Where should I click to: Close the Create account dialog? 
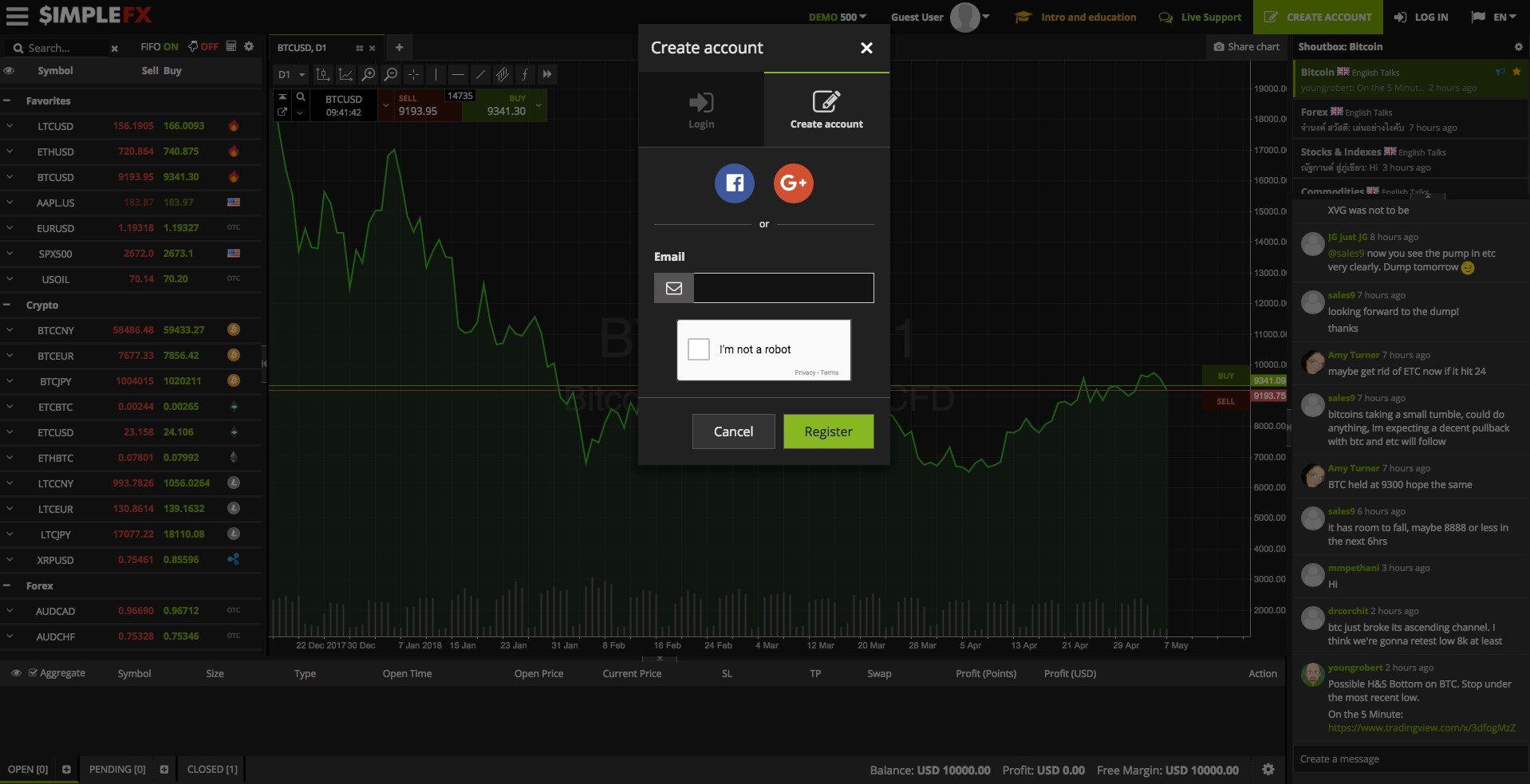tap(866, 48)
